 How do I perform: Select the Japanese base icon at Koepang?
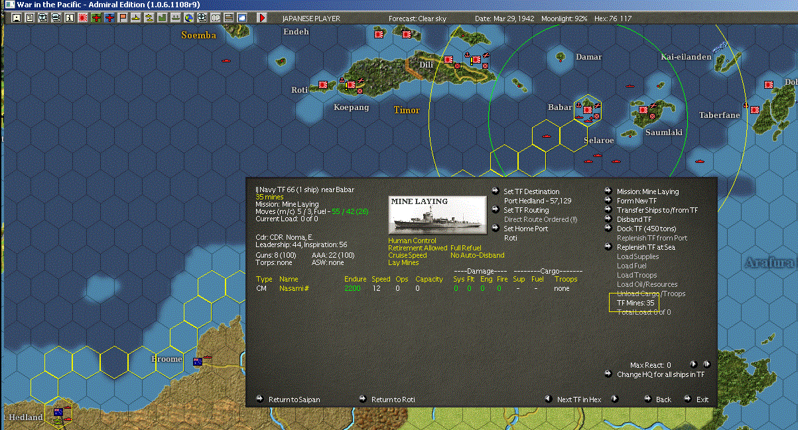(351, 85)
